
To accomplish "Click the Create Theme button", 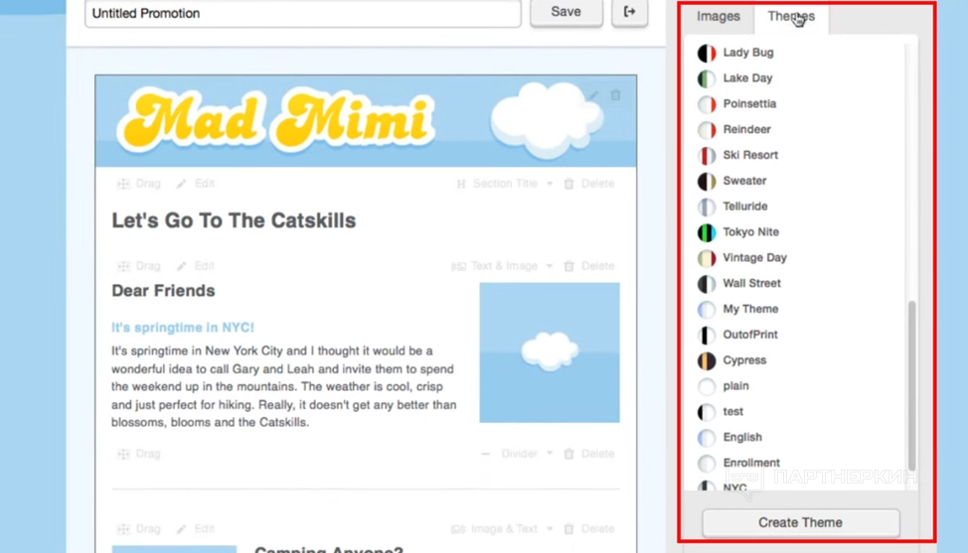I will (800, 523).
